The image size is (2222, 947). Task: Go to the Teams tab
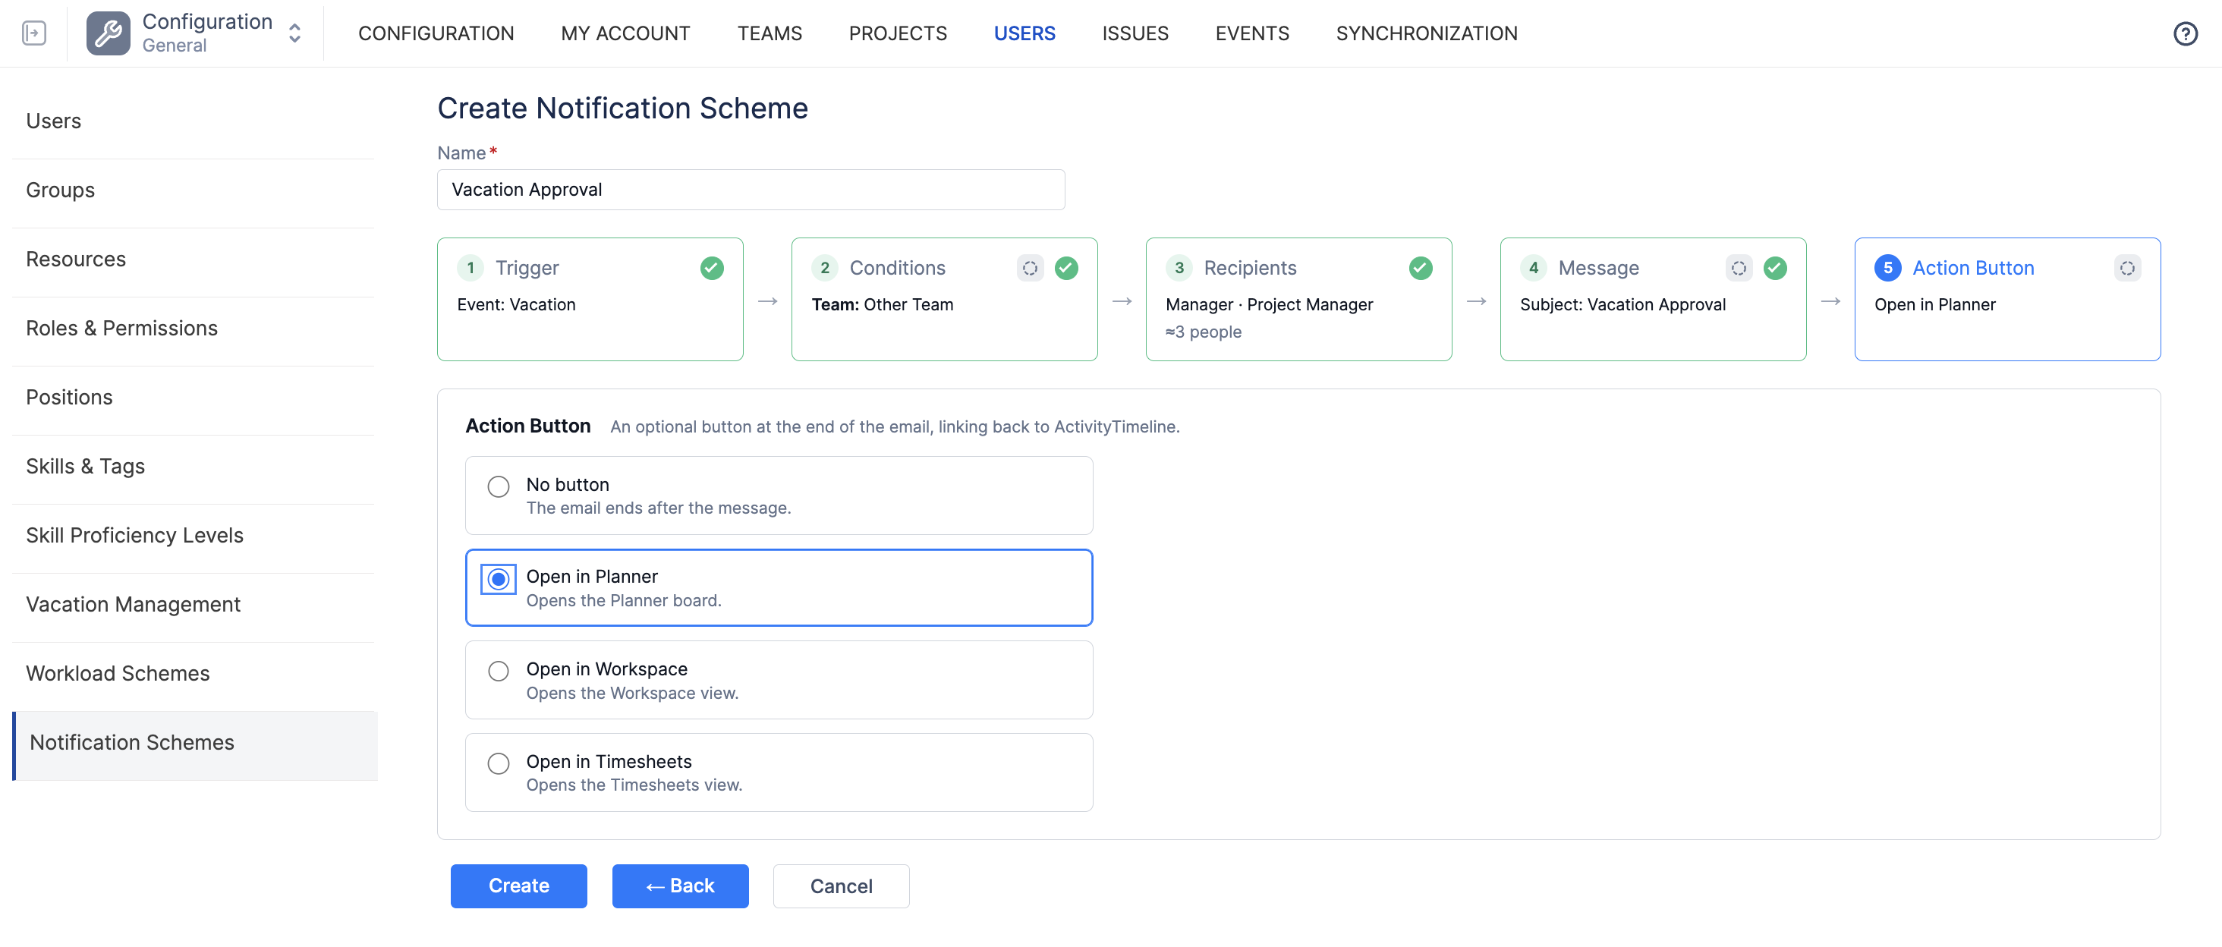[x=770, y=33]
